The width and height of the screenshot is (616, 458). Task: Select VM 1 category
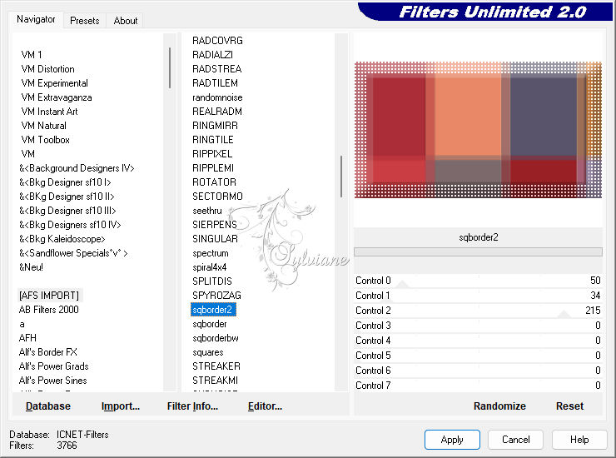[x=32, y=55]
